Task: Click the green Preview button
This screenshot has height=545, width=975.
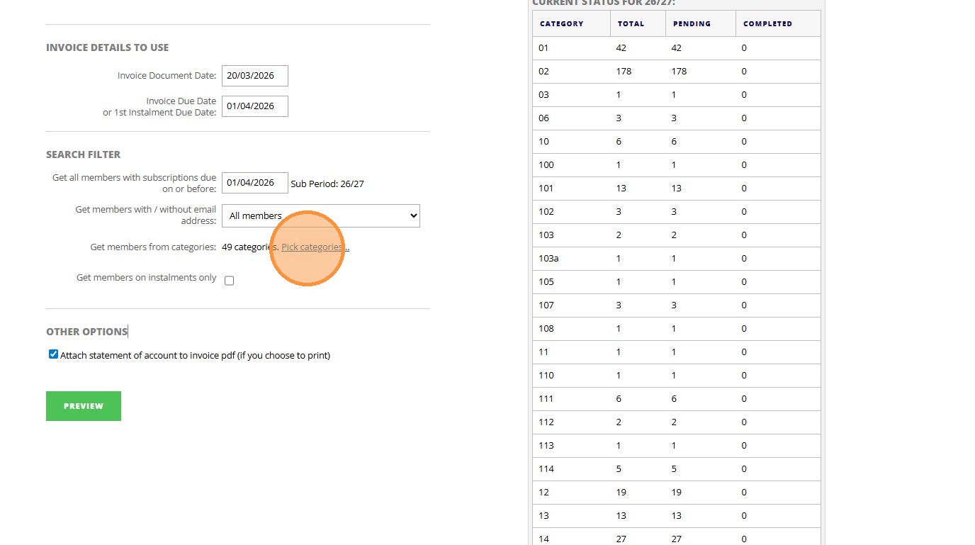Action: [x=84, y=406]
